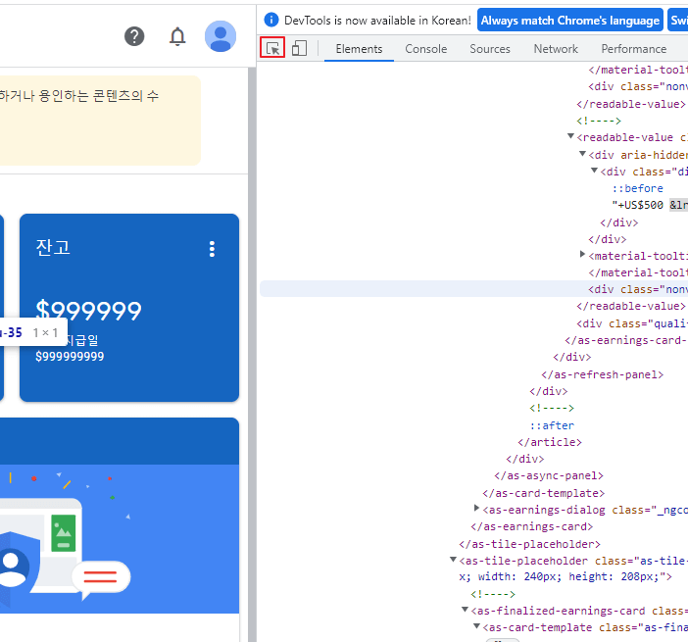Open the Network tab
688x642 pixels.
pyautogui.click(x=556, y=49)
